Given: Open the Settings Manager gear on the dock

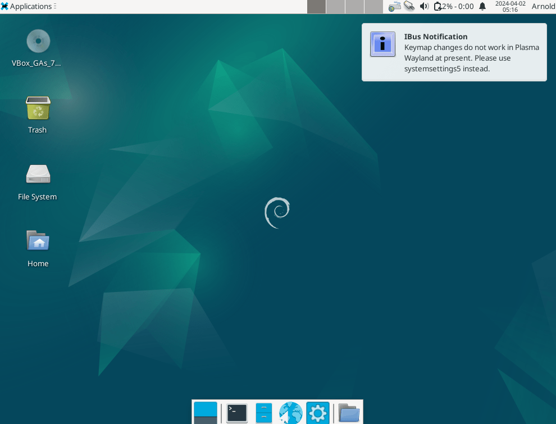Looking at the screenshot, I should point(317,413).
